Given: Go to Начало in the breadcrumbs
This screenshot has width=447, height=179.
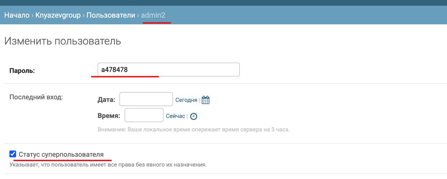Looking at the screenshot, I should coord(17,15).
